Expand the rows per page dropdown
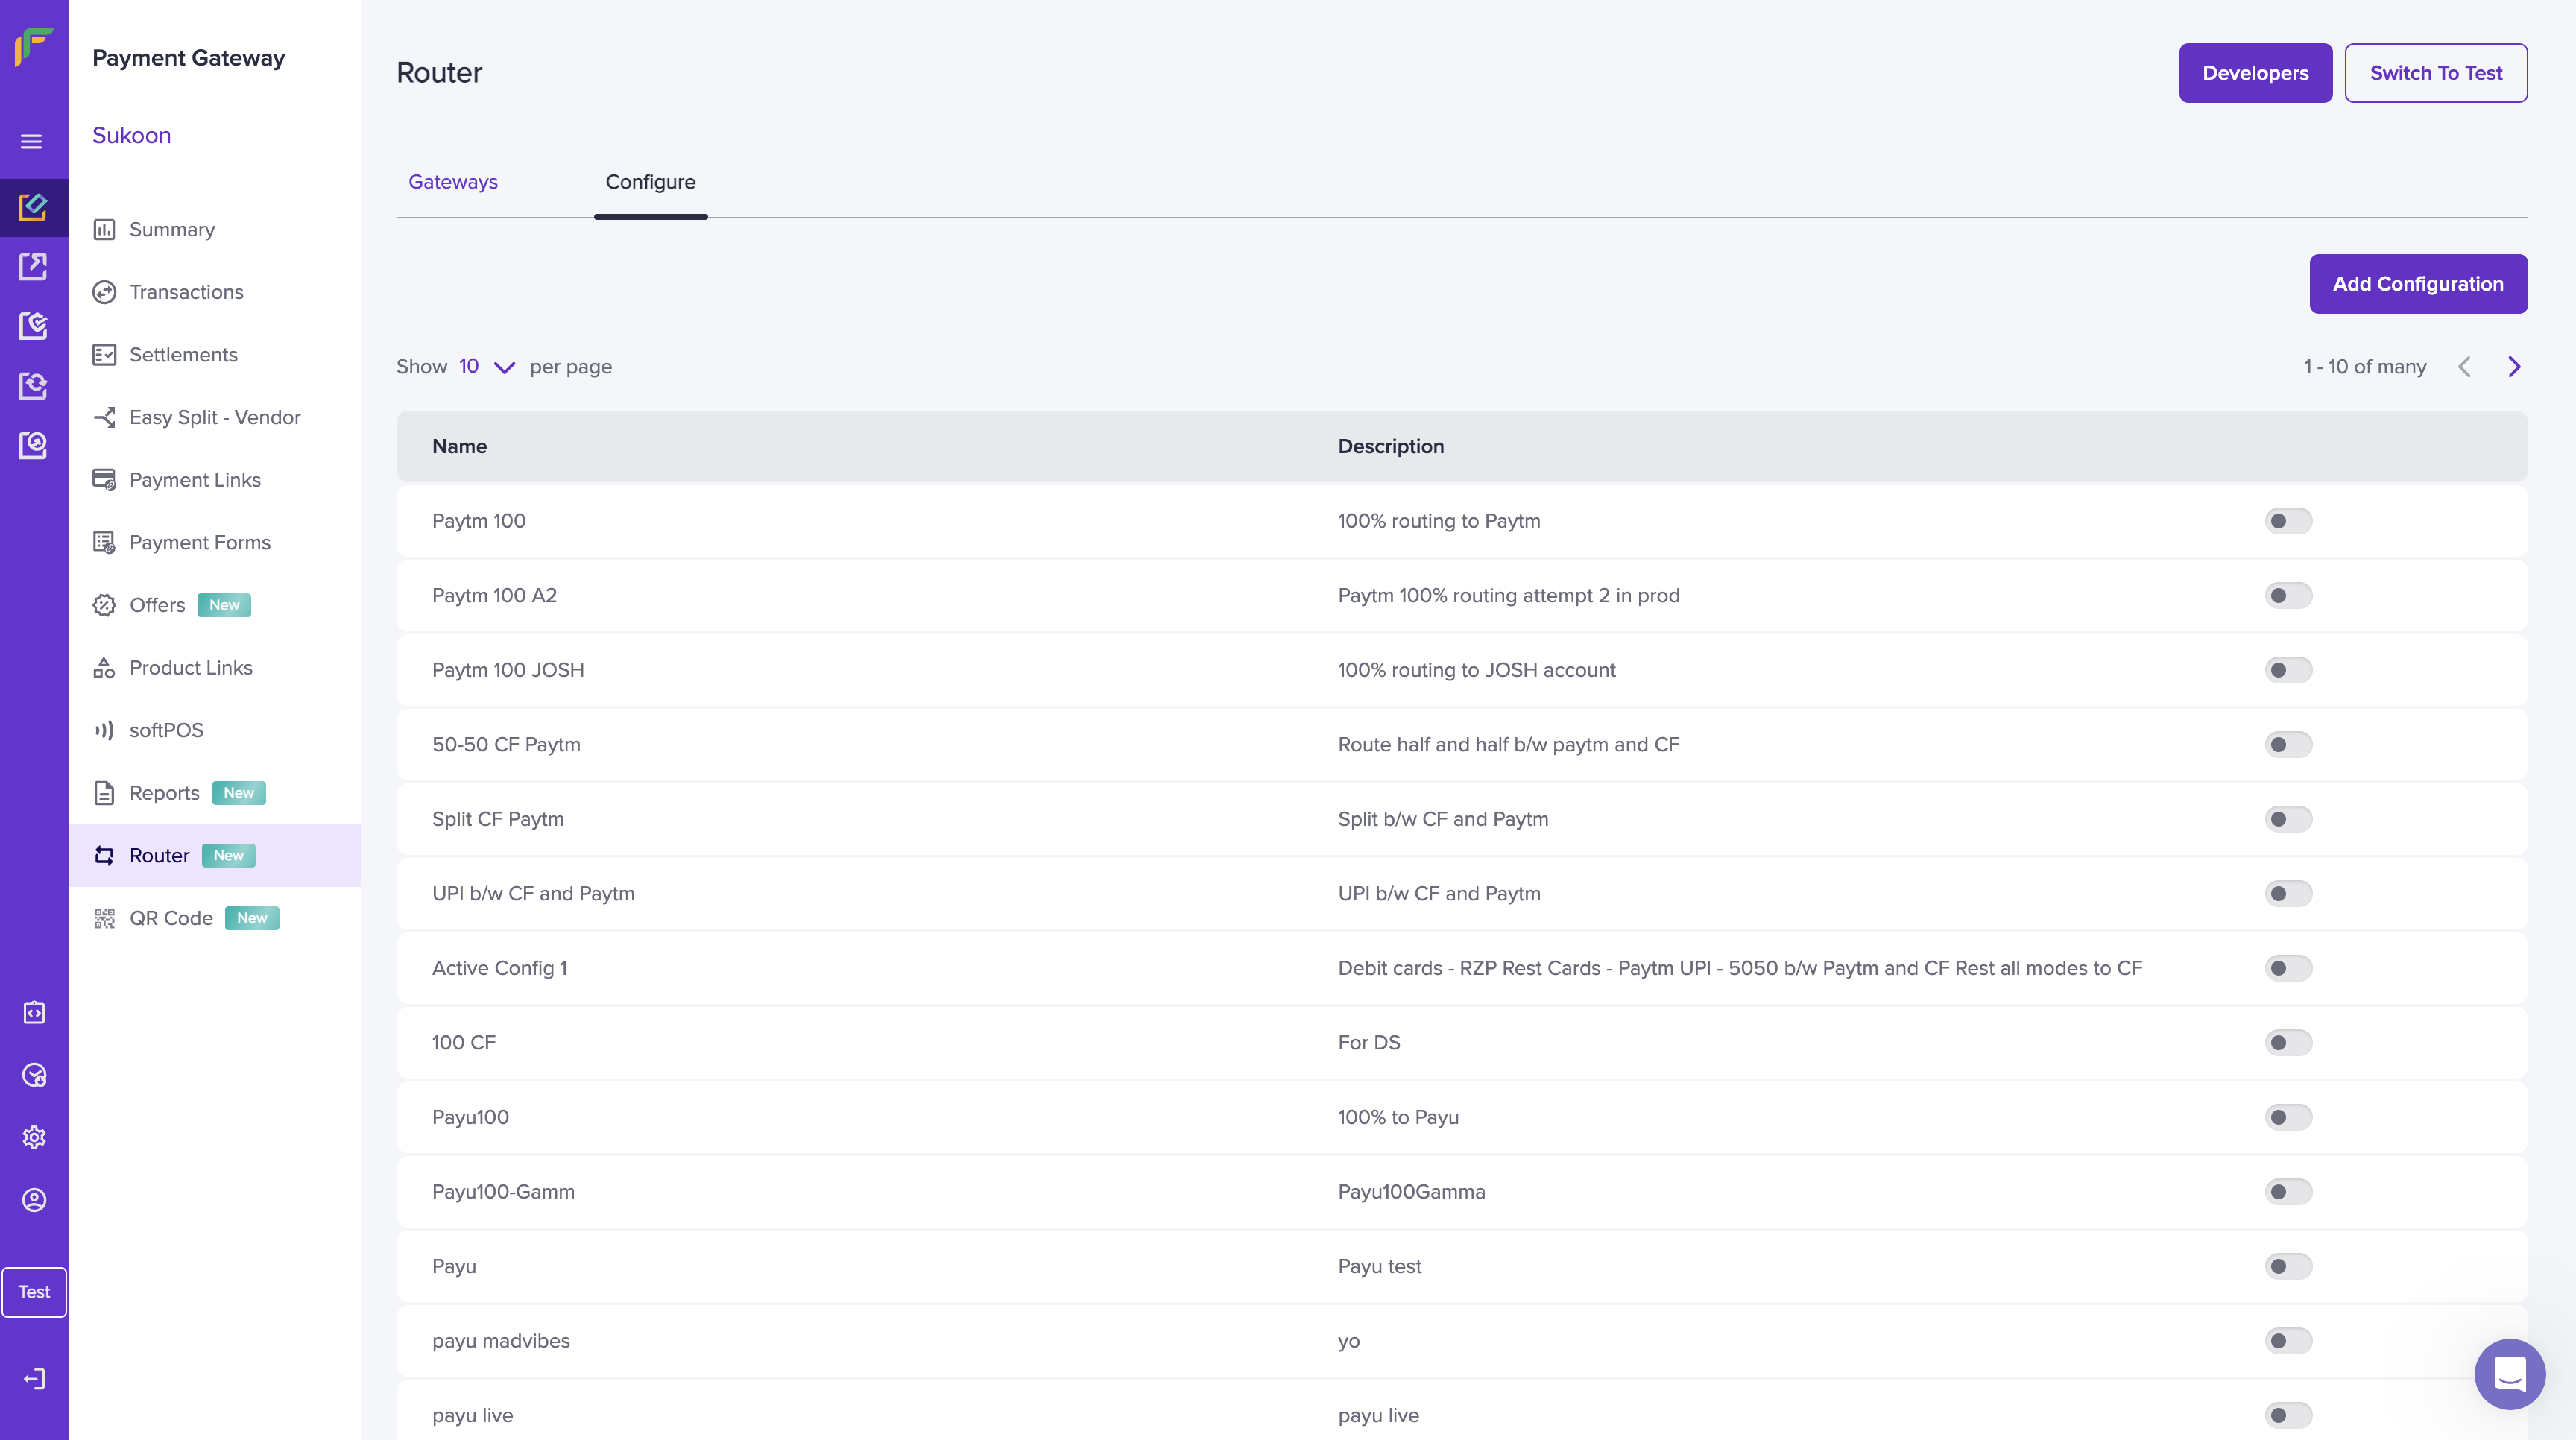Viewport: 2576px width, 1440px height. coord(487,367)
